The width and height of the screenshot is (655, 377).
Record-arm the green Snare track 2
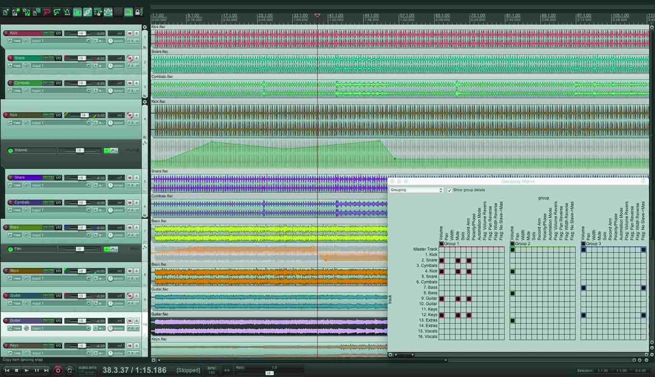(x=11, y=58)
